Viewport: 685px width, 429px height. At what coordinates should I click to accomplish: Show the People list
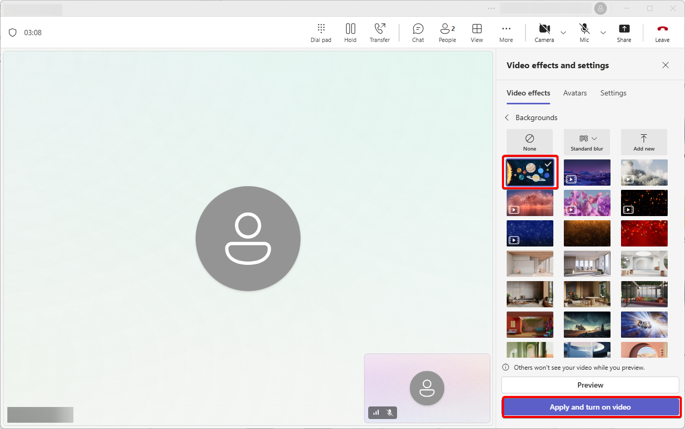click(x=447, y=33)
